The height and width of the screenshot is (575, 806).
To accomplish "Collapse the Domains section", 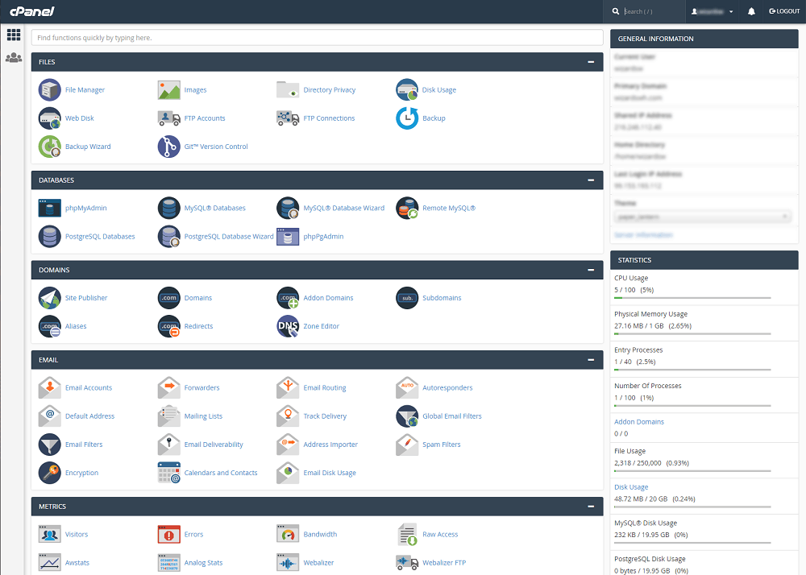I will point(591,270).
